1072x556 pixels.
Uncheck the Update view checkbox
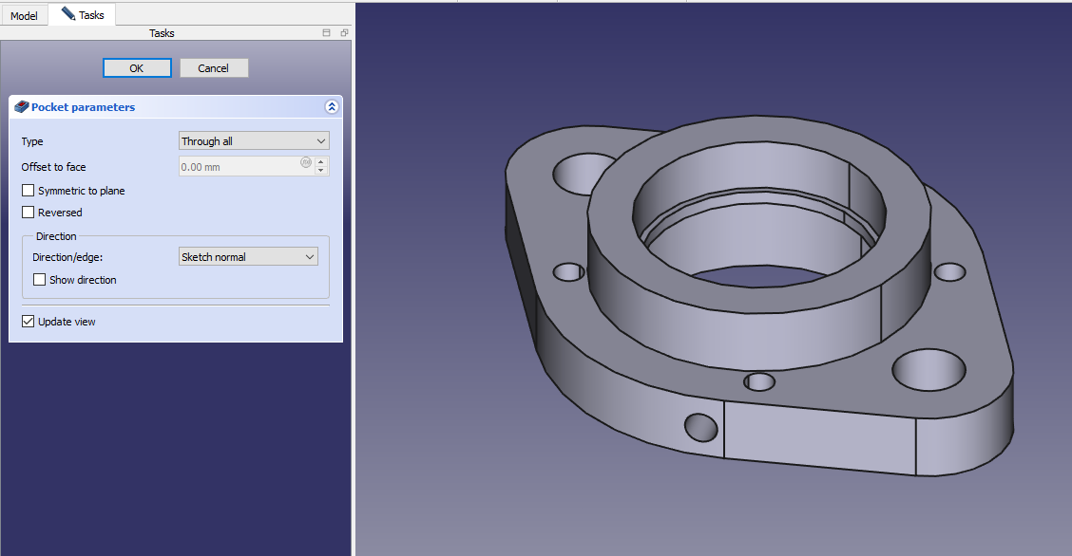29,322
